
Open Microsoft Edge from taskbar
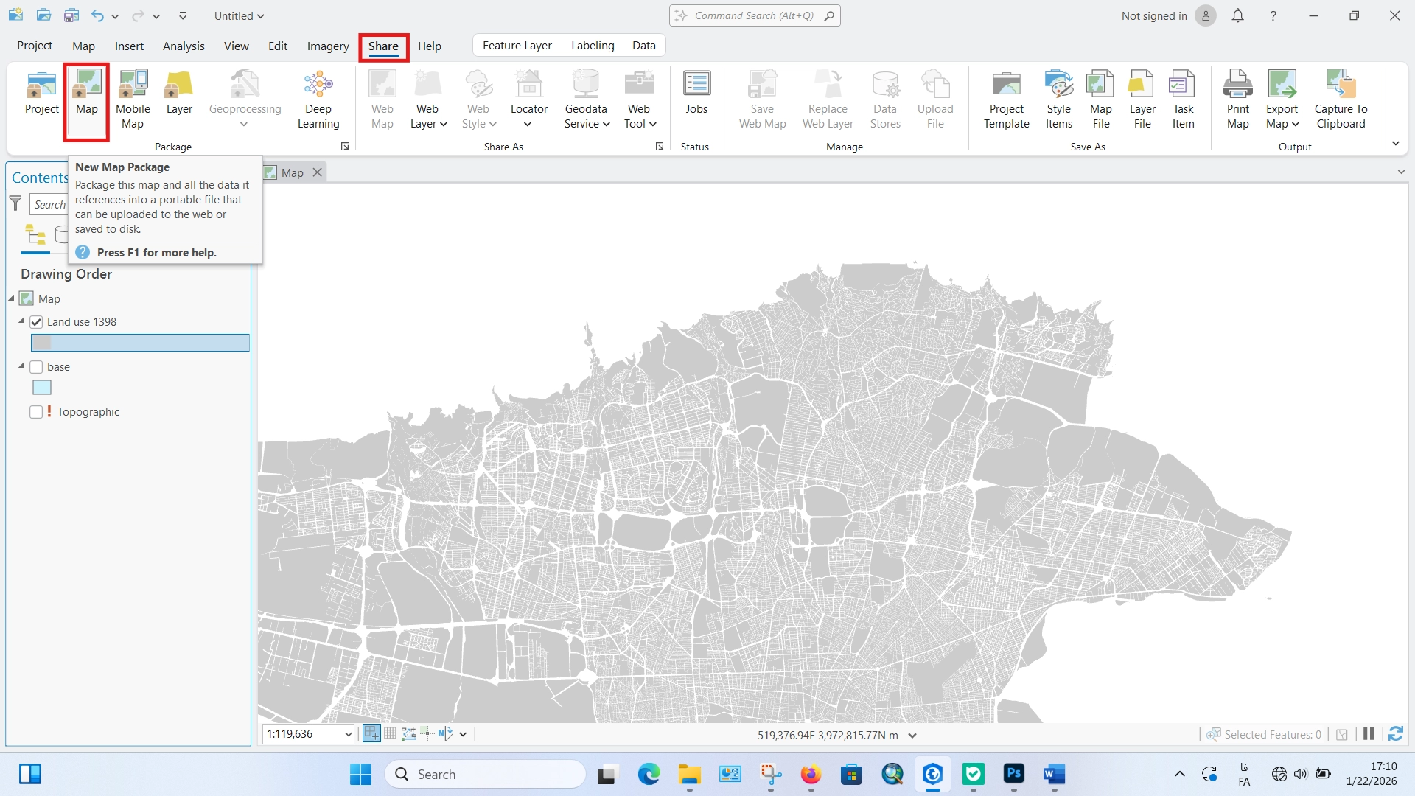click(649, 774)
